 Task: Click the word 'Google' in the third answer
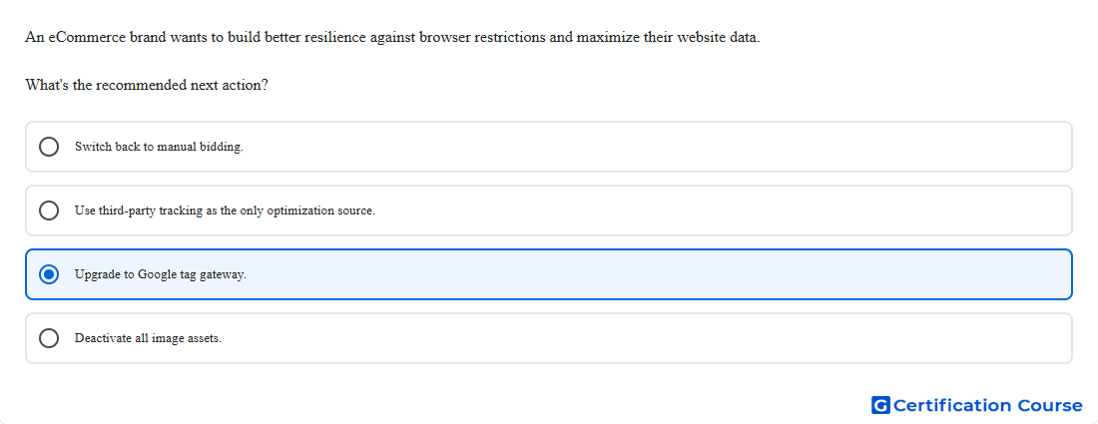[x=157, y=274]
